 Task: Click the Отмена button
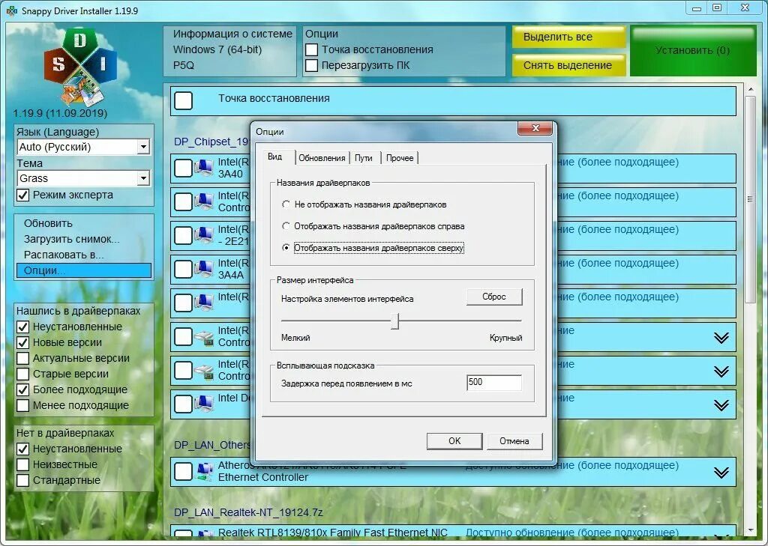514,441
